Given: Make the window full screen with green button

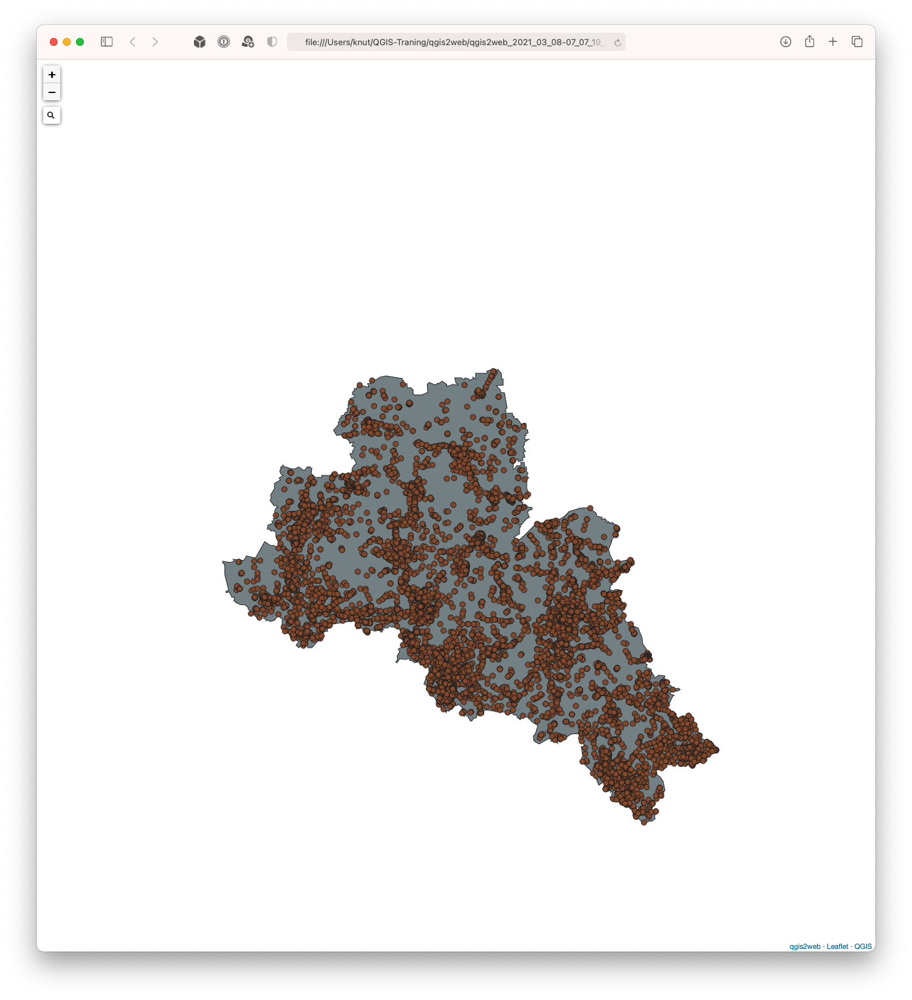Looking at the screenshot, I should (80, 42).
